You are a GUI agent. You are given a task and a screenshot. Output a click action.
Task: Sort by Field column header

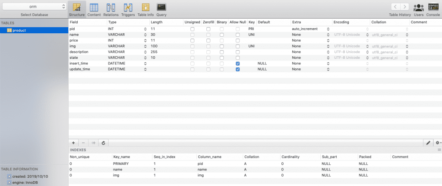[x=88, y=22]
